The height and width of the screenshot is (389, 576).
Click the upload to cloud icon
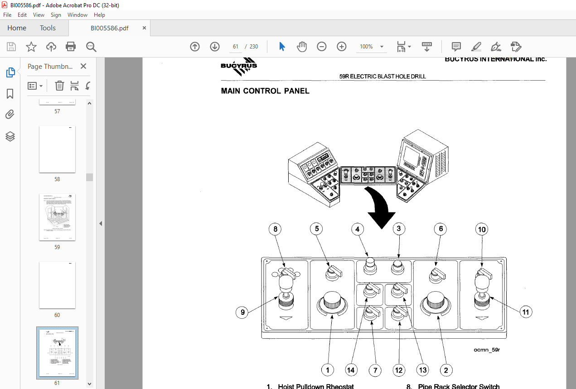[x=51, y=47]
